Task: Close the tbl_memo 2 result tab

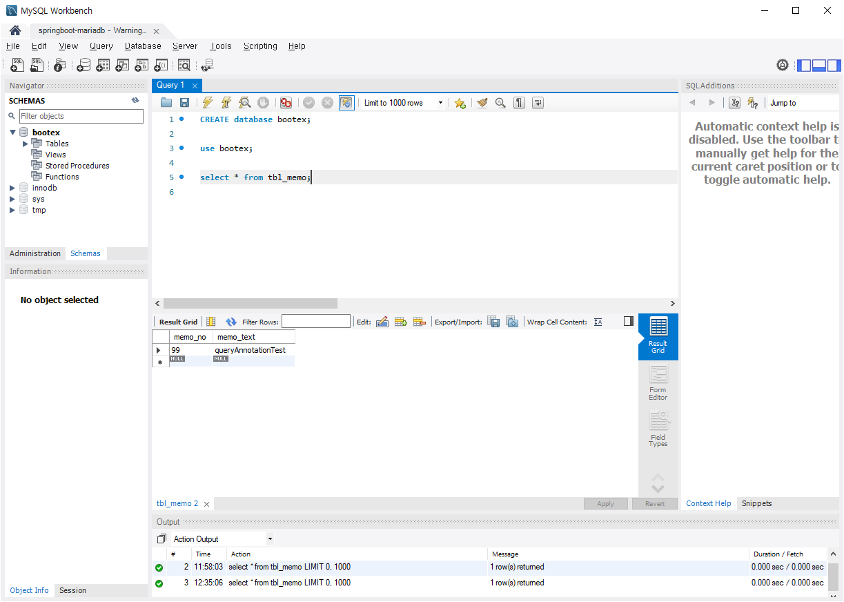Action: 206,504
